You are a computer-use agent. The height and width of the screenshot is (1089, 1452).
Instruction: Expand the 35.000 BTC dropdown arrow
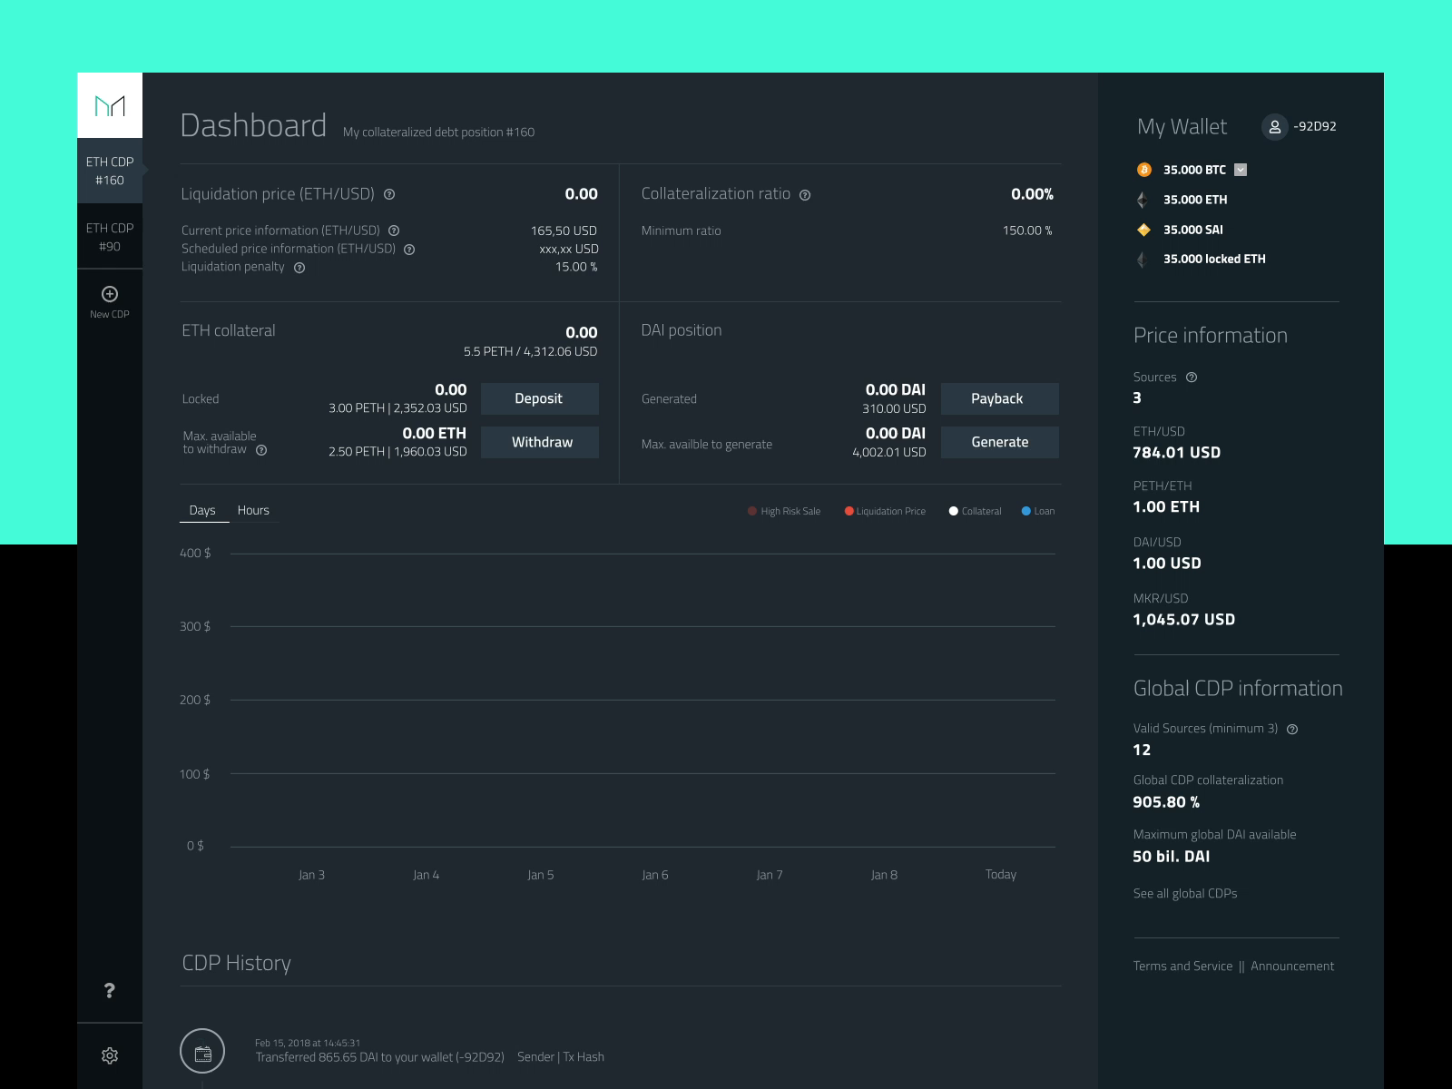click(1240, 170)
